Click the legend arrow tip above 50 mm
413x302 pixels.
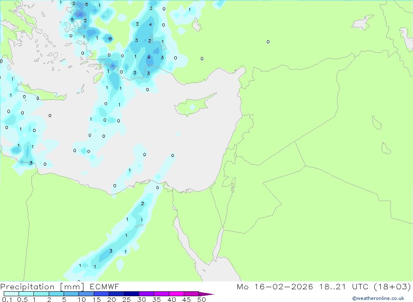(x=206, y=294)
